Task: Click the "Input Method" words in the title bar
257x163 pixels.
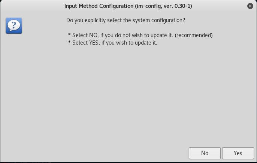Action: [81, 6]
